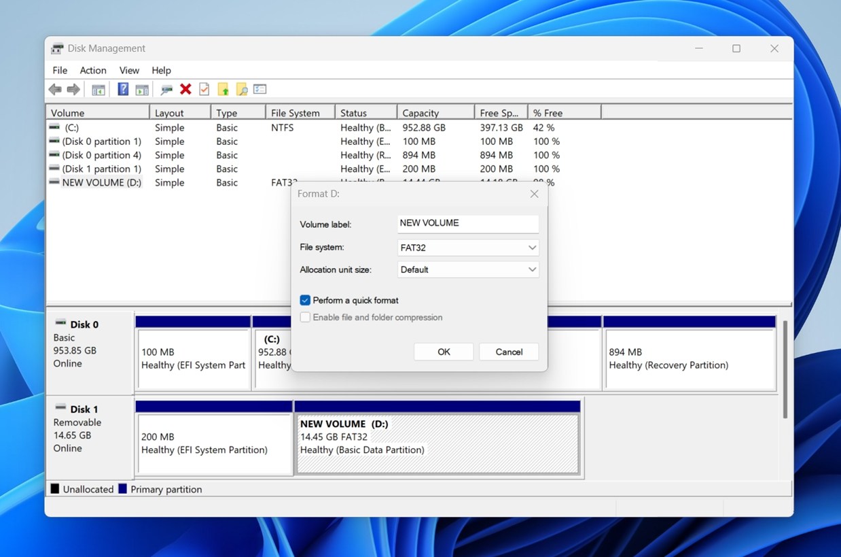Select the 100 MB EFI System partition on Disk 0

click(x=194, y=352)
